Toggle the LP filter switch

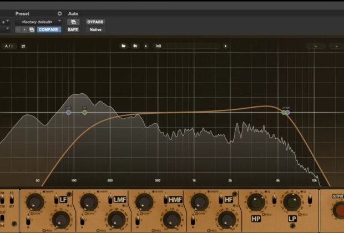pyautogui.click(x=310, y=199)
